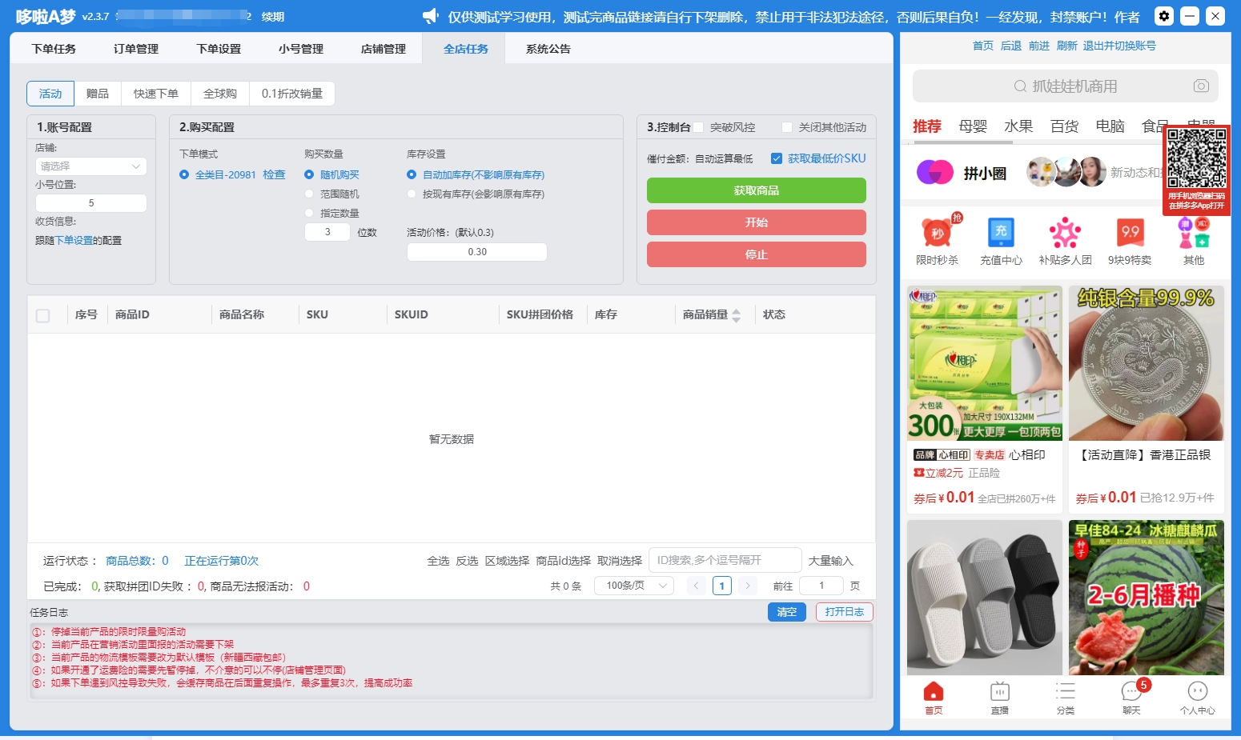Viewport: 1241px width, 740px height.
Task: Open the 充值中心 recharge icon
Action: click(x=1001, y=233)
